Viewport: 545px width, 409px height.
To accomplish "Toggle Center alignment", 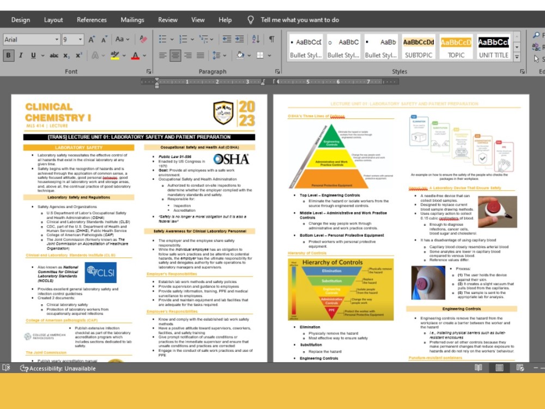I will click(175, 55).
